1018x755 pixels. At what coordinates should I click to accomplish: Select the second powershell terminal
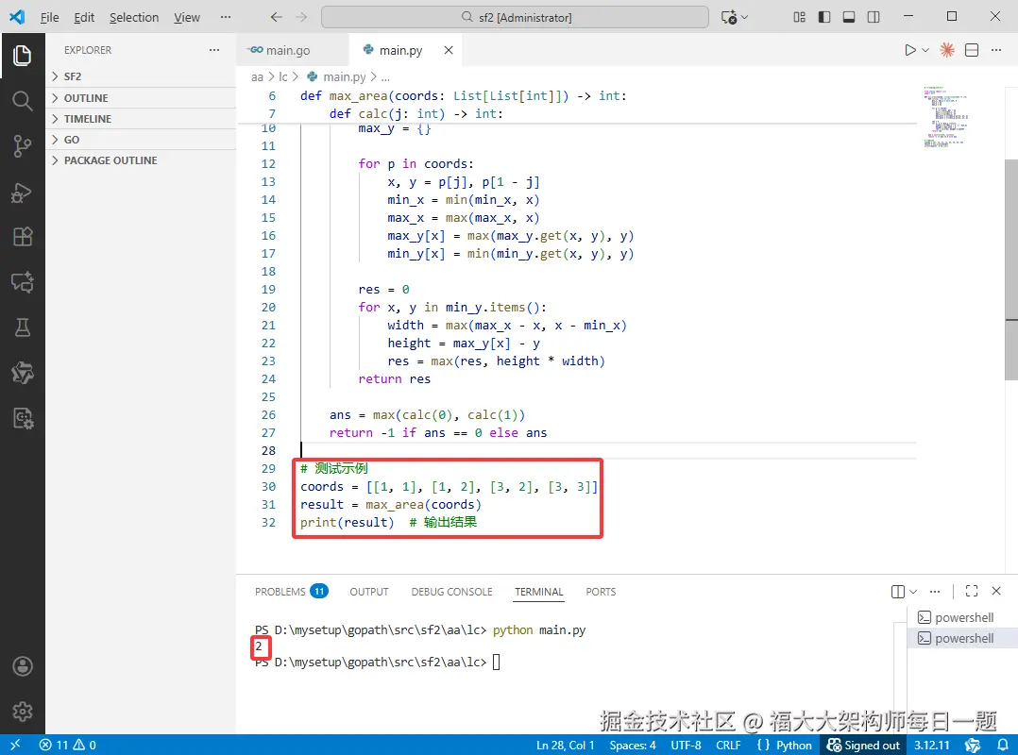[x=962, y=638]
